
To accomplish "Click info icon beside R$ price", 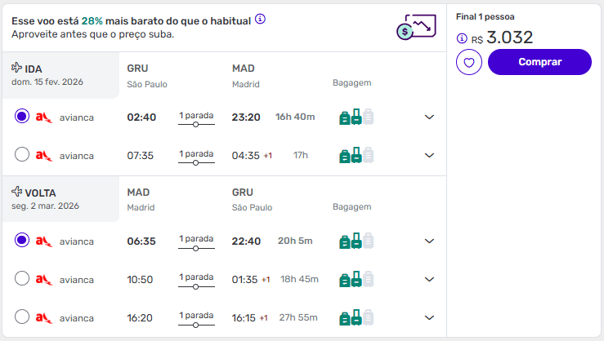I will click(x=461, y=38).
